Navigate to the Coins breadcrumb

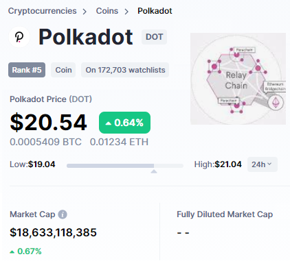click(107, 11)
